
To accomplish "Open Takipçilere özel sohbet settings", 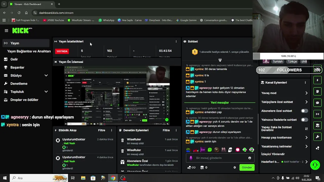I will point(285,102).
